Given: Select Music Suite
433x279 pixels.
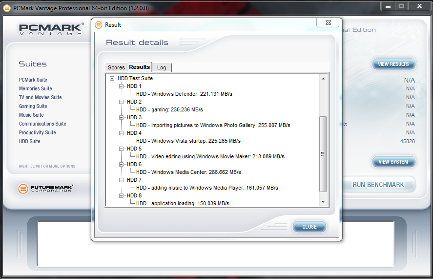Looking at the screenshot, I should pyautogui.click(x=31, y=115).
